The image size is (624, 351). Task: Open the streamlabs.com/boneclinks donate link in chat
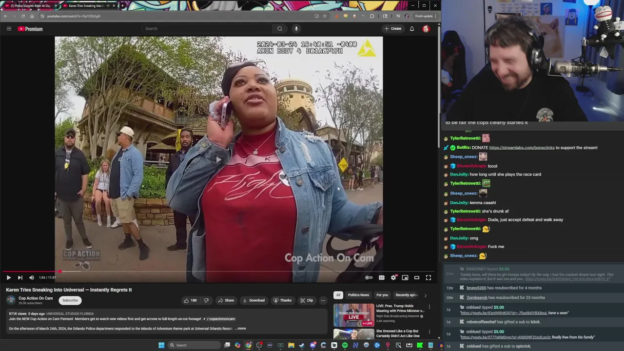pyautogui.click(x=522, y=148)
